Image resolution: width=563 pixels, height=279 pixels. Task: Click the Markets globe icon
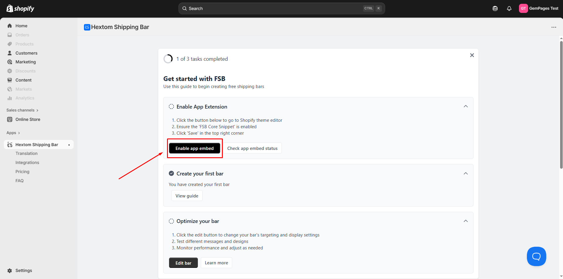click(x=10, y=89)
